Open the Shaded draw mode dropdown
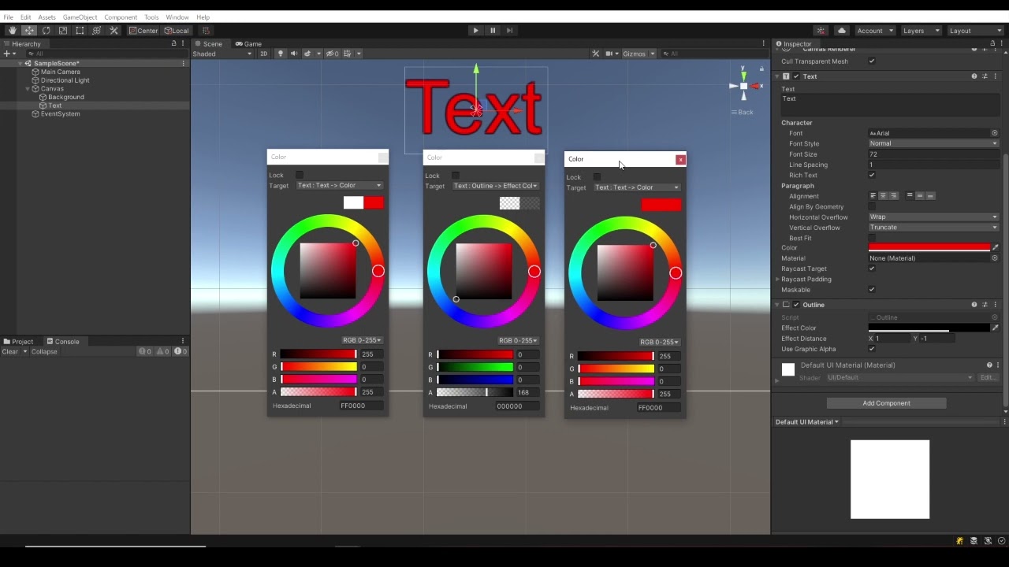This screenshot has width=1009, height=567. (x=222, y=54)
